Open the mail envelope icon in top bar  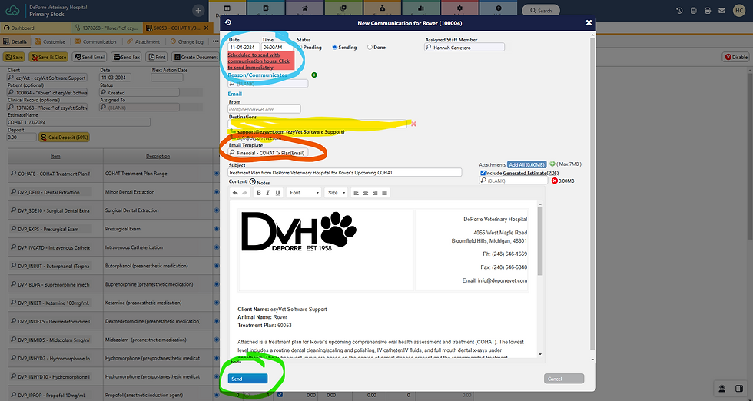(x=721, y=11)
